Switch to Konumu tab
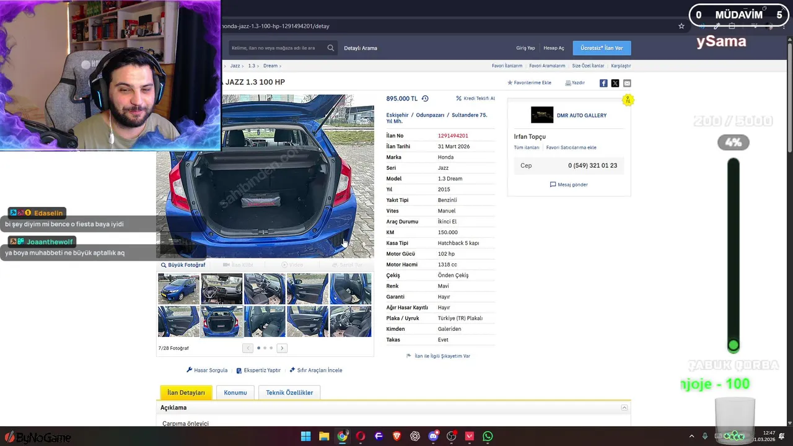Image resolution: width=793 pixels, height=446 pixels. point(235,393)
